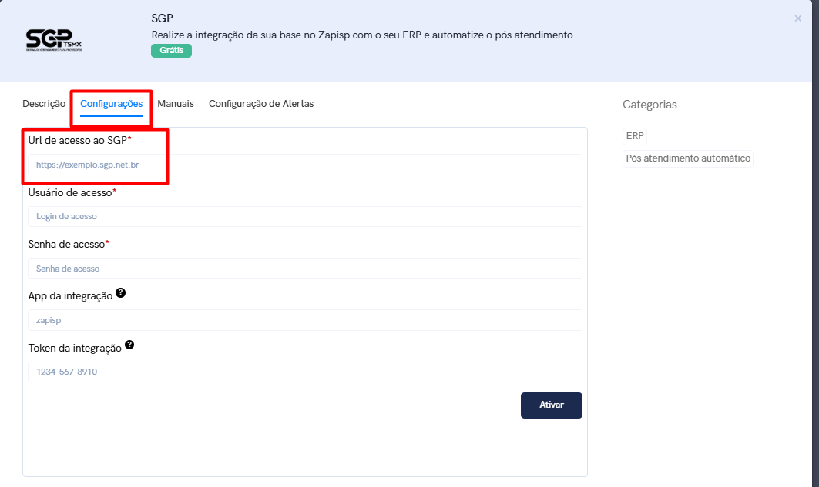819x487 pixels.
Task: Select the Configurações tab
Action: coord(112,104)
